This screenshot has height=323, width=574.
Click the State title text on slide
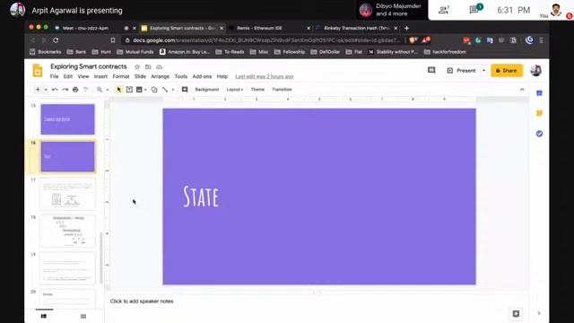tap(201, 196)
